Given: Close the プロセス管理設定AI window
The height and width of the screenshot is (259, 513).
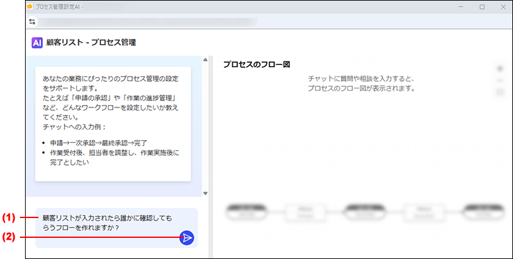Looking at the screenshot, I should (x=503, y=7).
